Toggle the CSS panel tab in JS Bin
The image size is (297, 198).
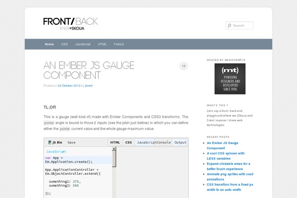pos(128,142)
